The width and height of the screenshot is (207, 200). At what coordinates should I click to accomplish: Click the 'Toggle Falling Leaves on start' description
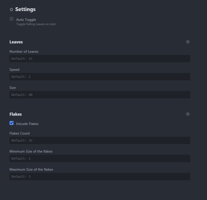click(36, 24)
